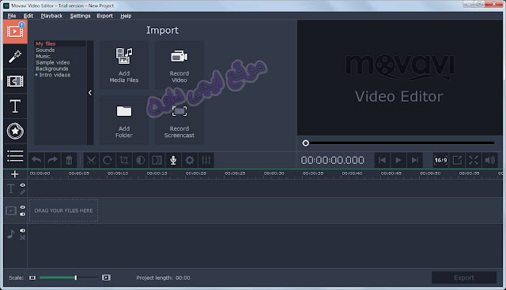Mute the audio track speaker

(23, 231)
